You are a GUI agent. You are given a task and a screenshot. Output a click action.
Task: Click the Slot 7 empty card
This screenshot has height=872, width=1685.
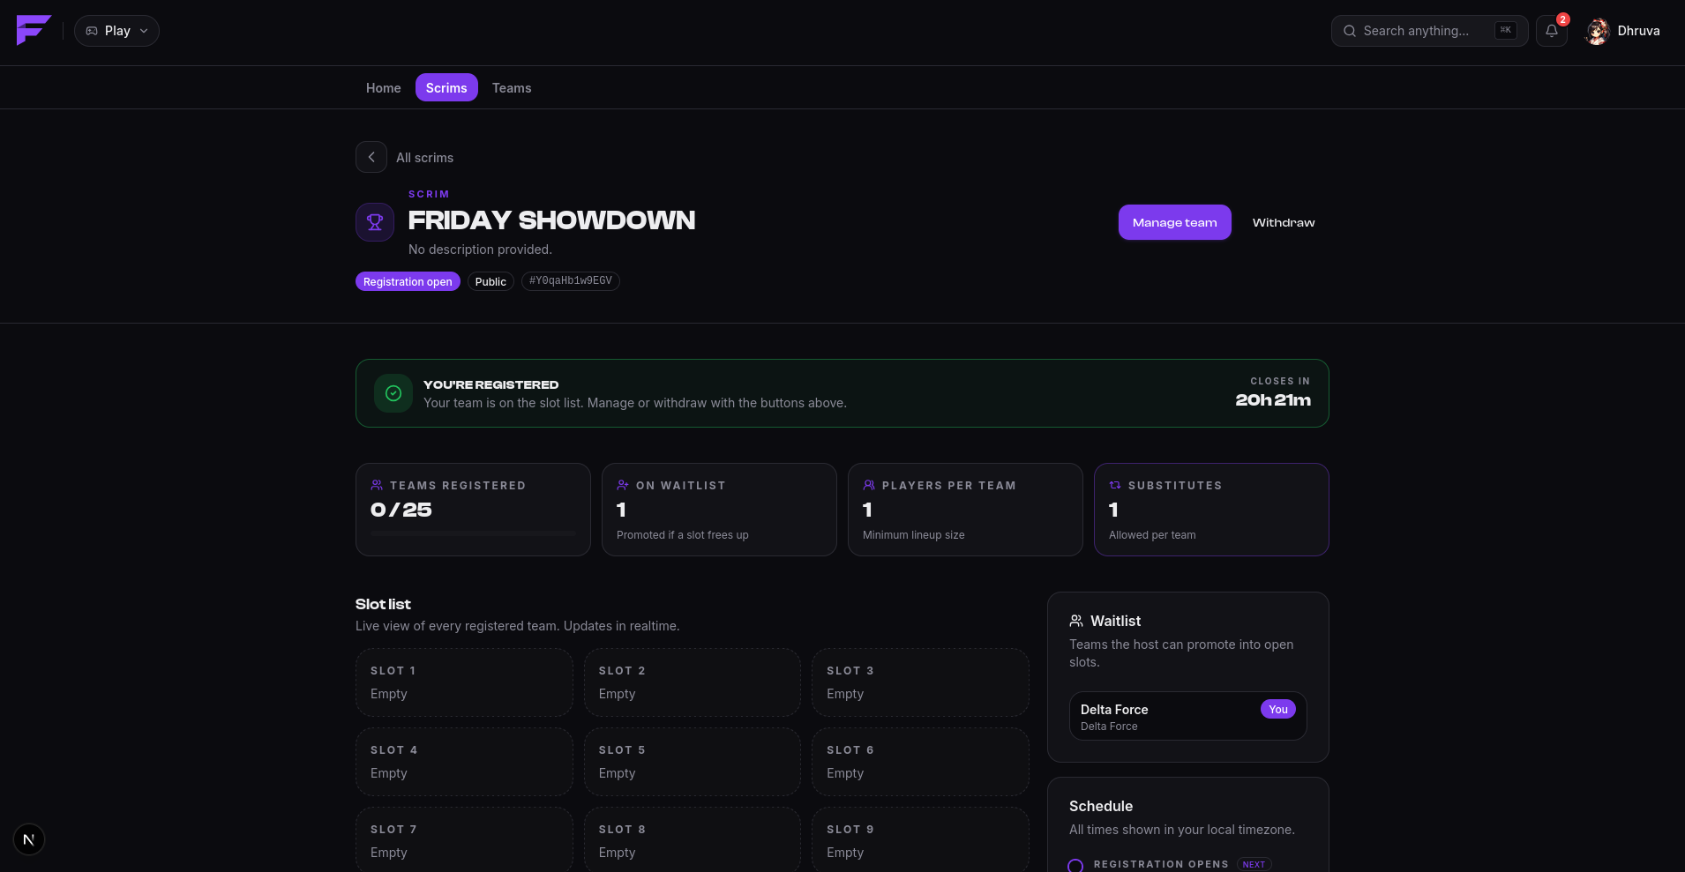pyautogui.click(x=464, y=839)
